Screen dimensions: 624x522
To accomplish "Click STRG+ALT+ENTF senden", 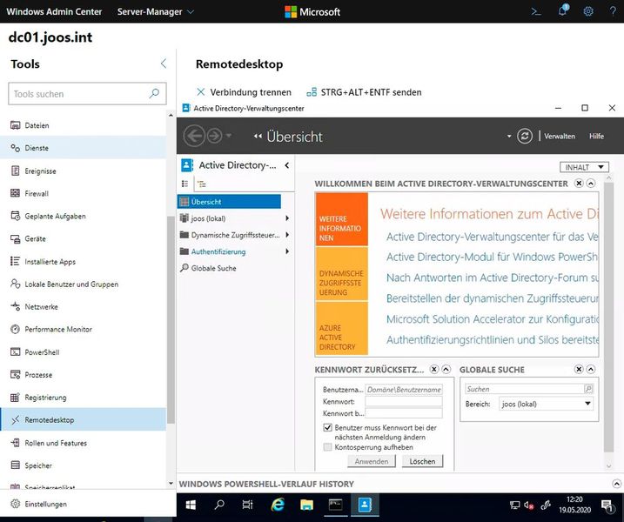I will coord(364,92).
